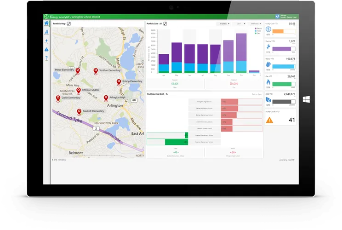Expand the Portfolio Cost panel to fullscreen

(x=165, y=23)
